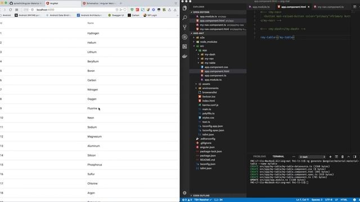Image resolution: width=360 pixels, height=202 pixels.
Task: Collapse the src folder
Action: 201,46
